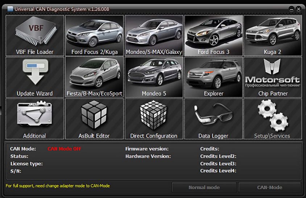Pick the Kuga 2 vehicle tile
The width and height of the screenshot is (306, 198).
pos(273,36)
